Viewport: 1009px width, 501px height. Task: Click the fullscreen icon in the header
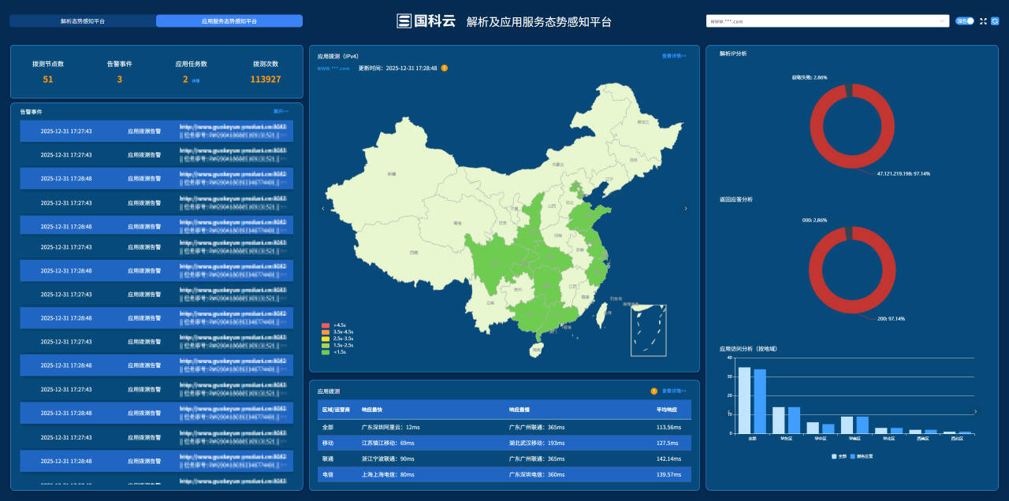click(x=983, y=21)
